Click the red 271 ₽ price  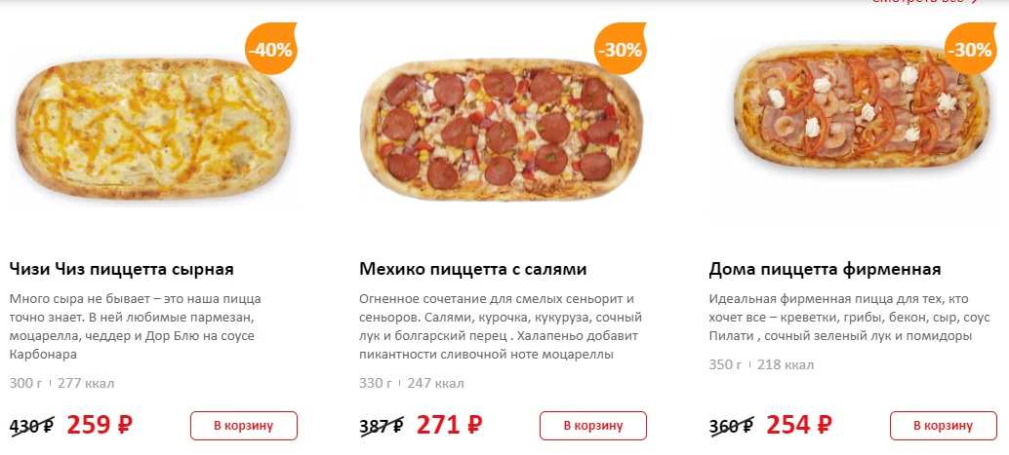[449, 425]
